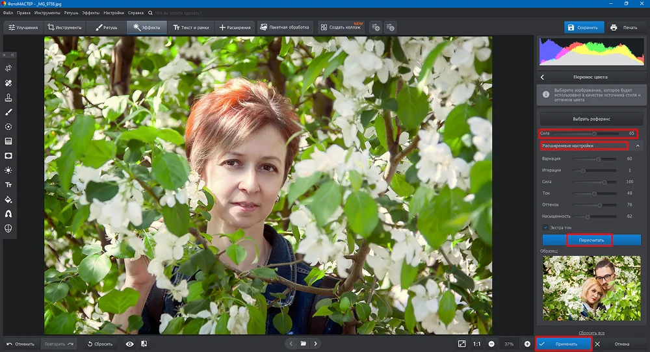
Task: Open Создать коллаж
Action: click(342, 27)
